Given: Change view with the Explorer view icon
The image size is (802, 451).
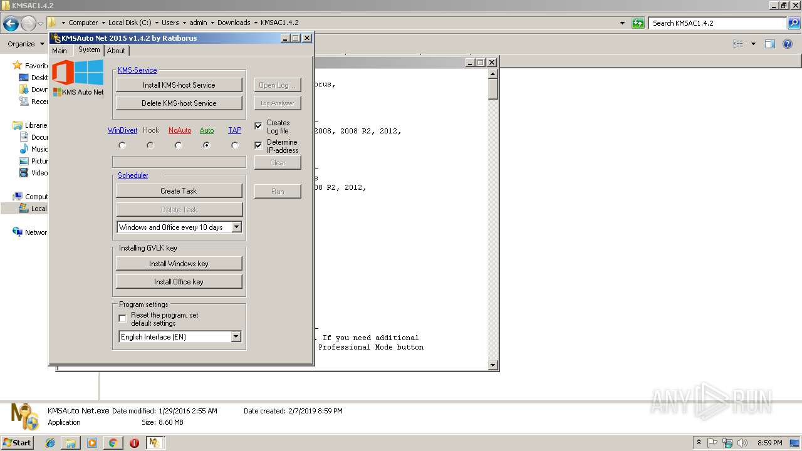Looking at the screenshot, I should [x=738, y=44].
